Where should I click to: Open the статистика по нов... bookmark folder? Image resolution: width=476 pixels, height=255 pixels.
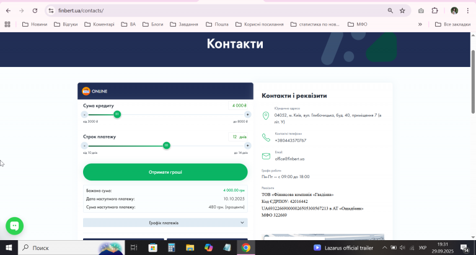coord(315,24)
